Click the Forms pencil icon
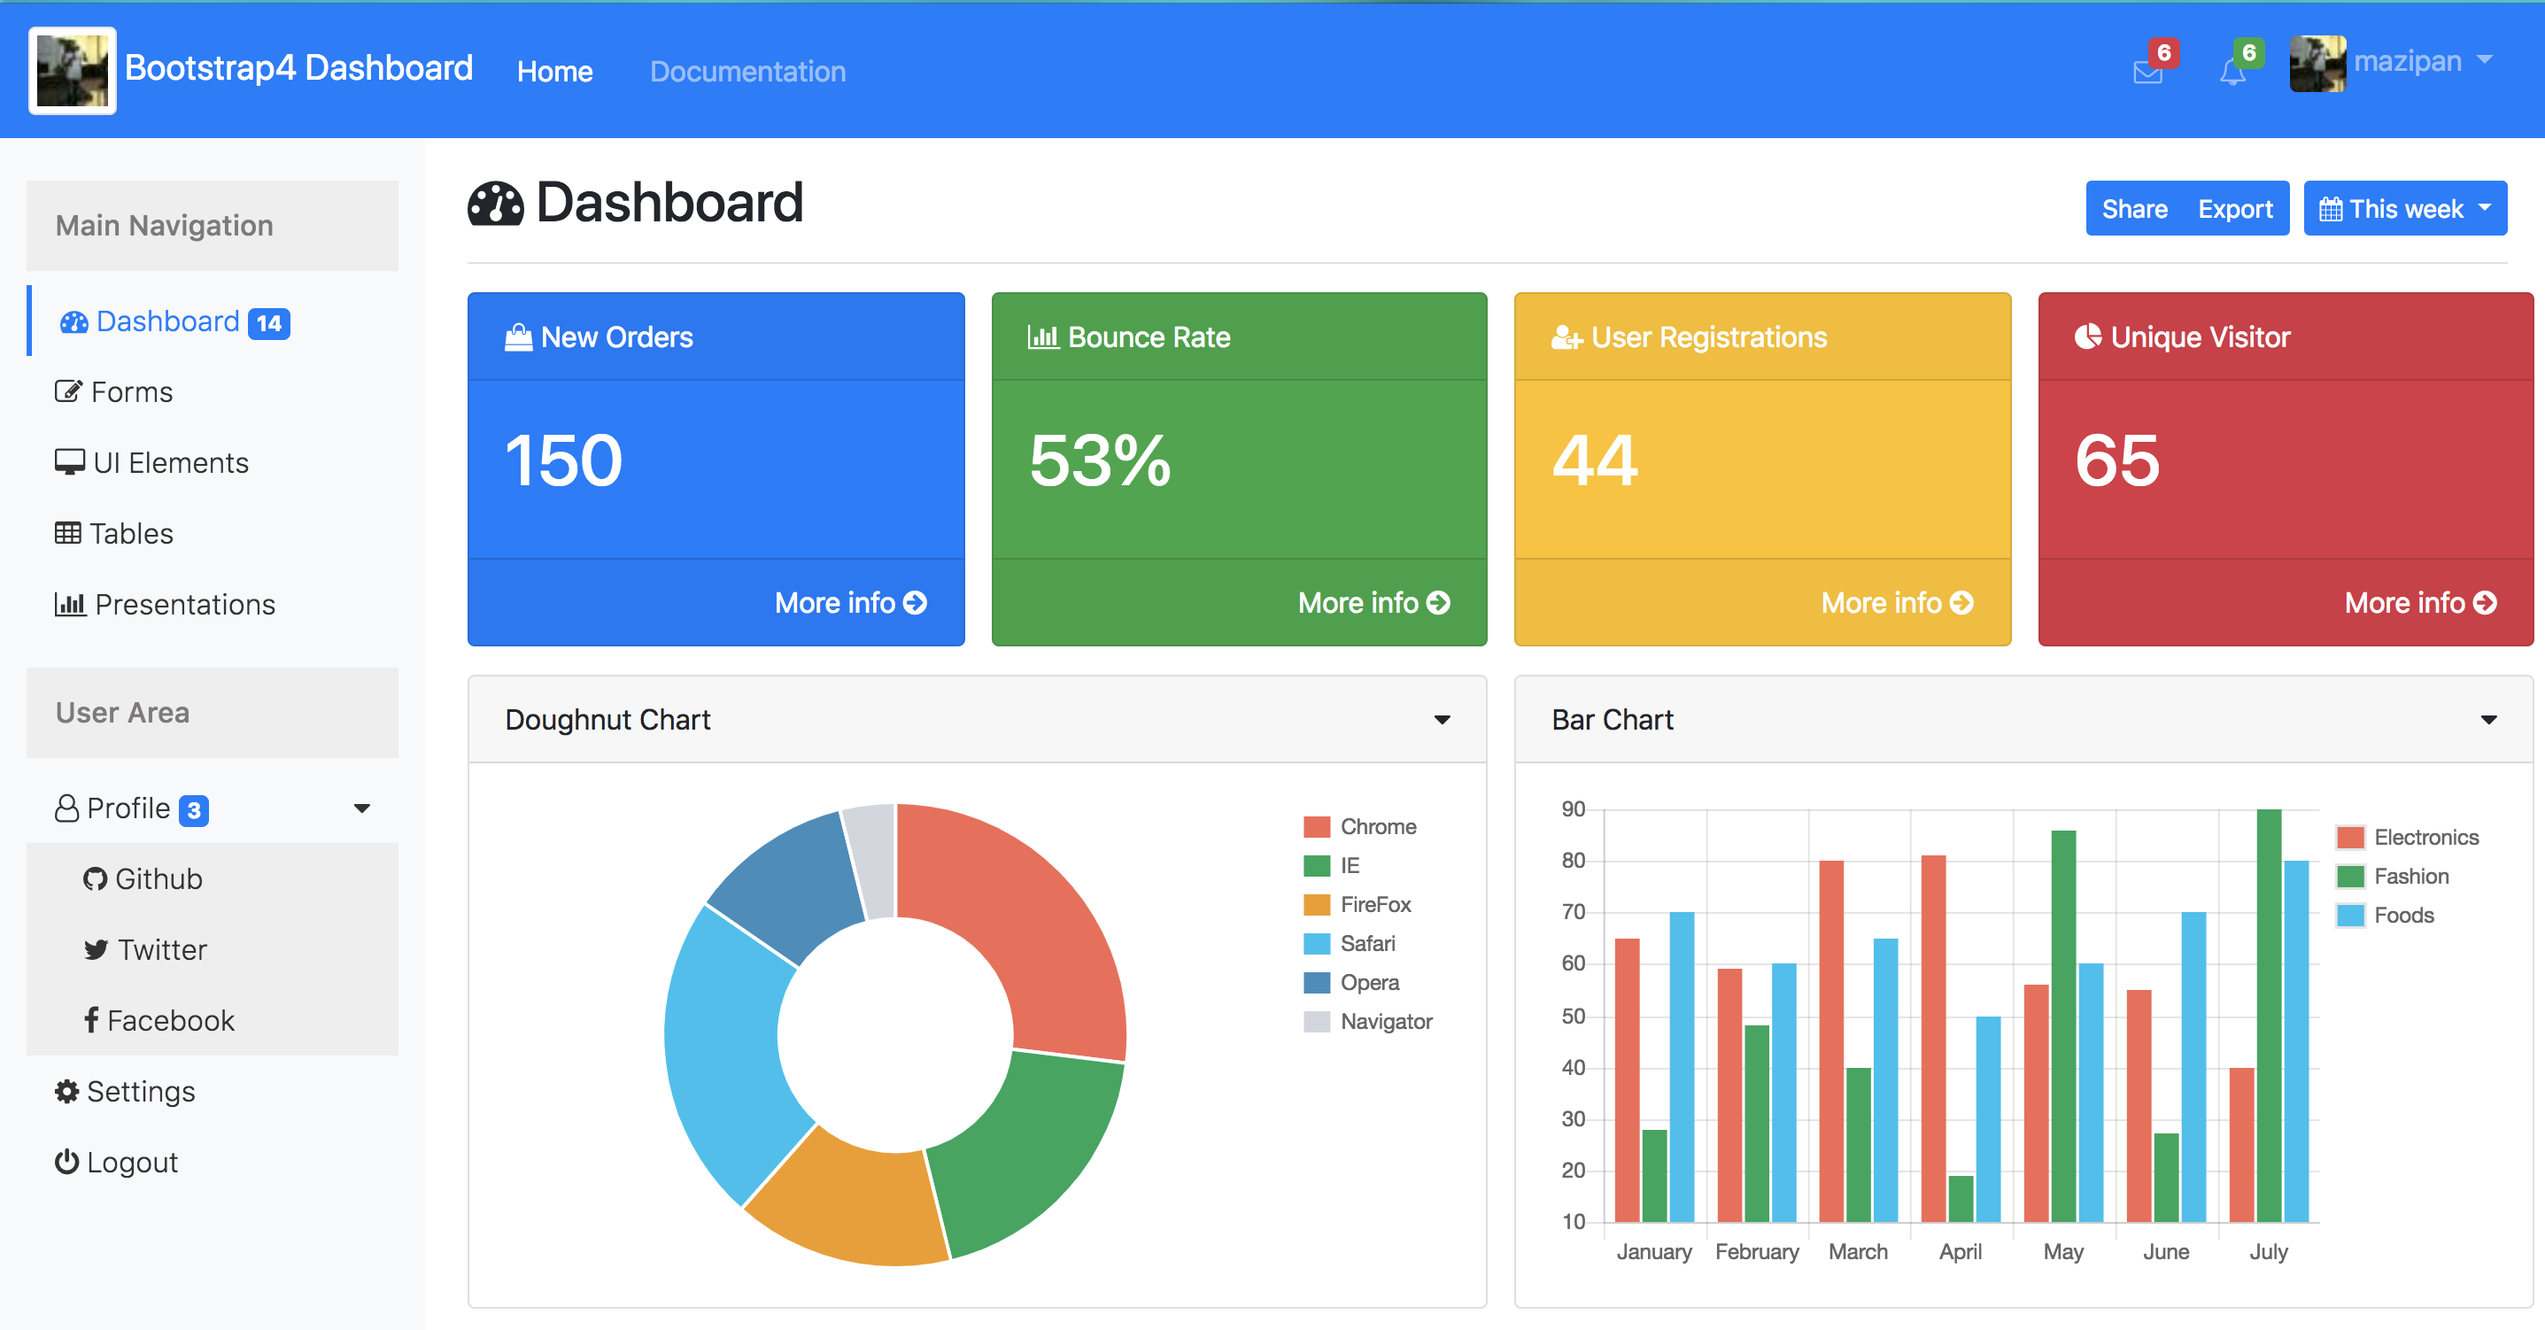 64,390
